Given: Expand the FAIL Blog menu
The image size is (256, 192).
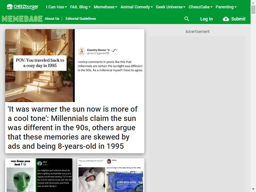Looking at the screenshot, I should (80, 7).
